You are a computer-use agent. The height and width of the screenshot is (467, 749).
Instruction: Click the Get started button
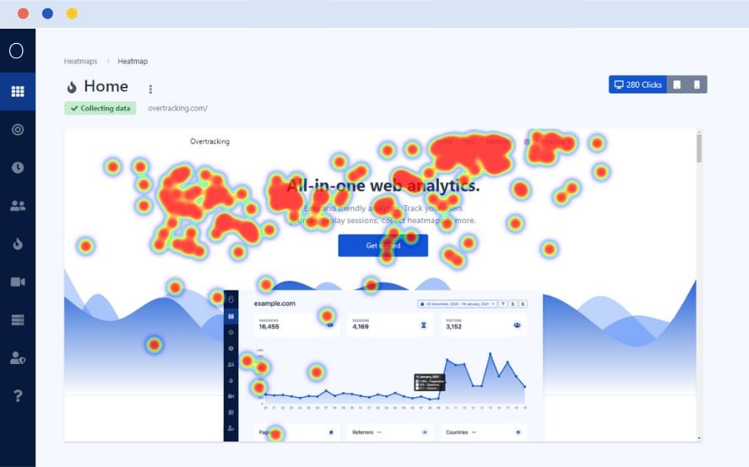point(383,246)
